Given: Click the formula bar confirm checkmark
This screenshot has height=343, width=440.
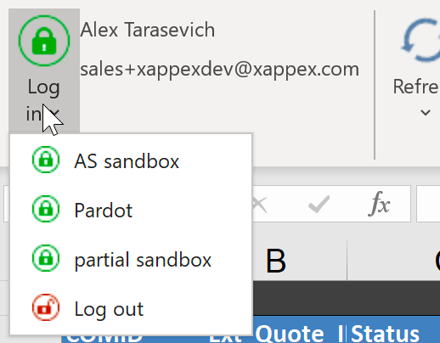Looking at the screenshot, I should [x=319, y=204].
